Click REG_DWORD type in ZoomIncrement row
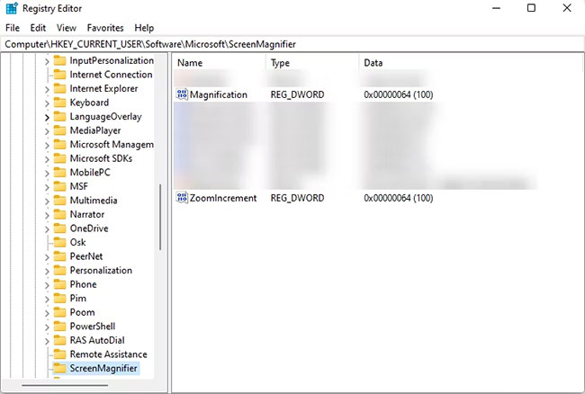 [x=297, y=198]
